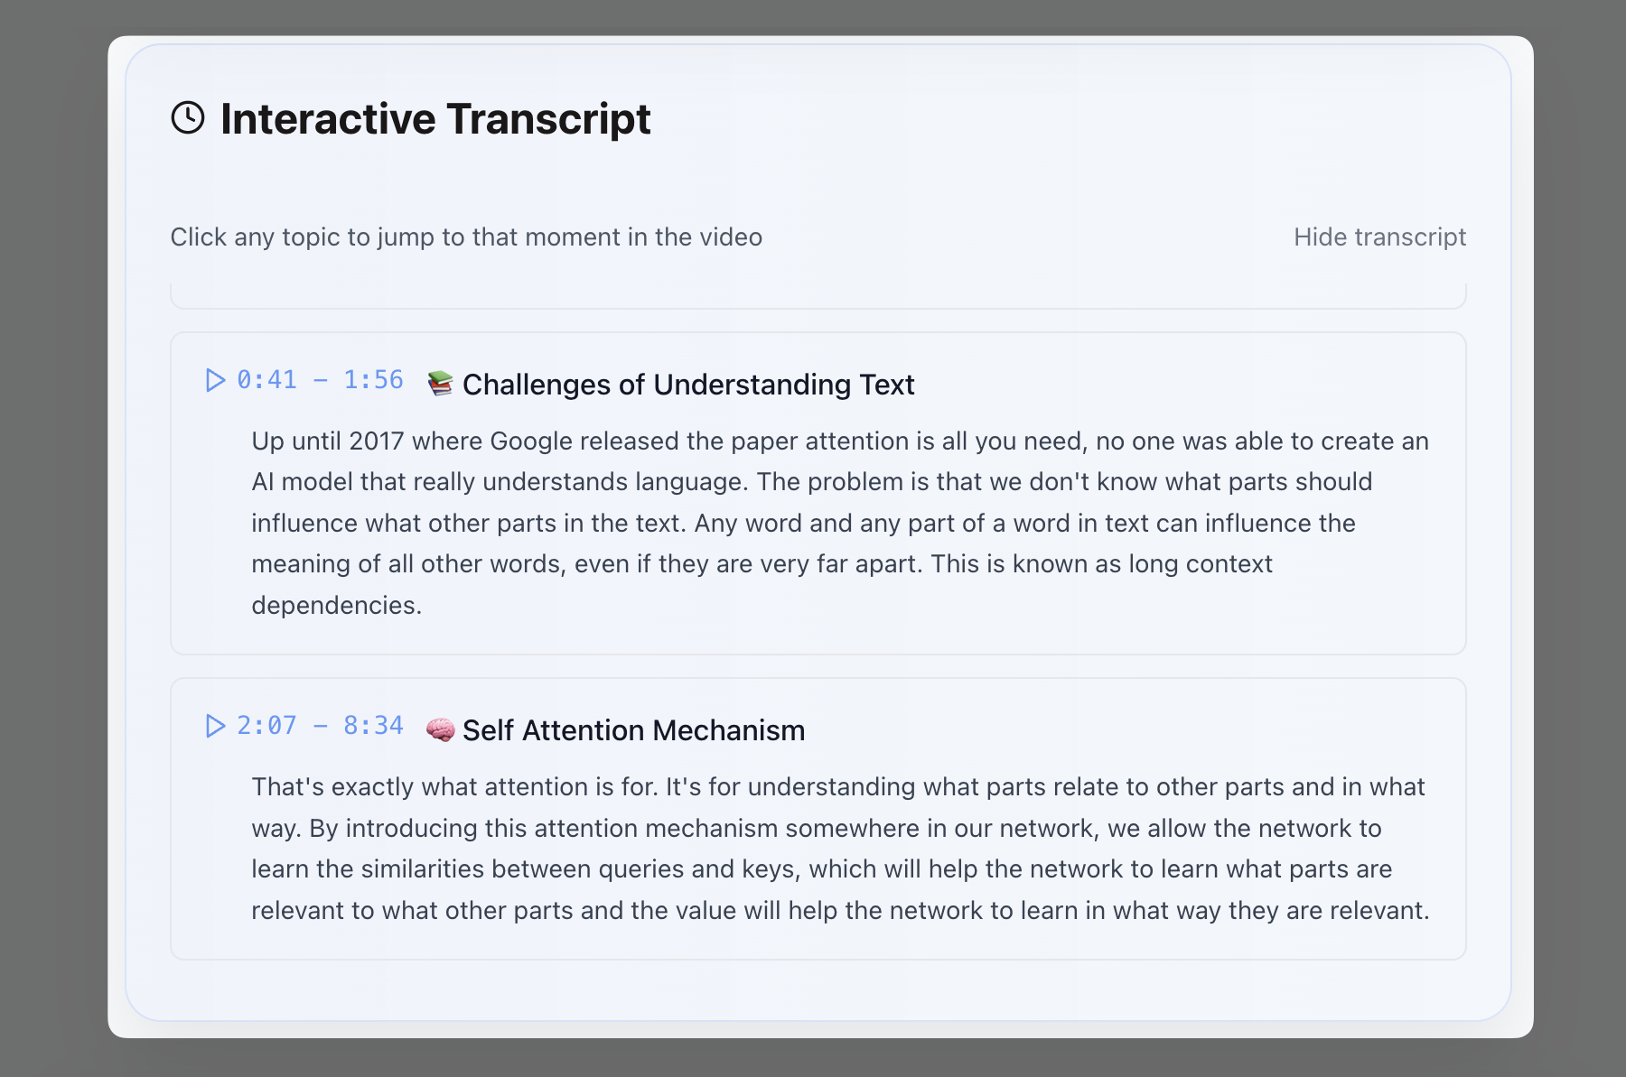Hide the transcript
This screenshot has width=1626, height=1077.
point(1378,237)
